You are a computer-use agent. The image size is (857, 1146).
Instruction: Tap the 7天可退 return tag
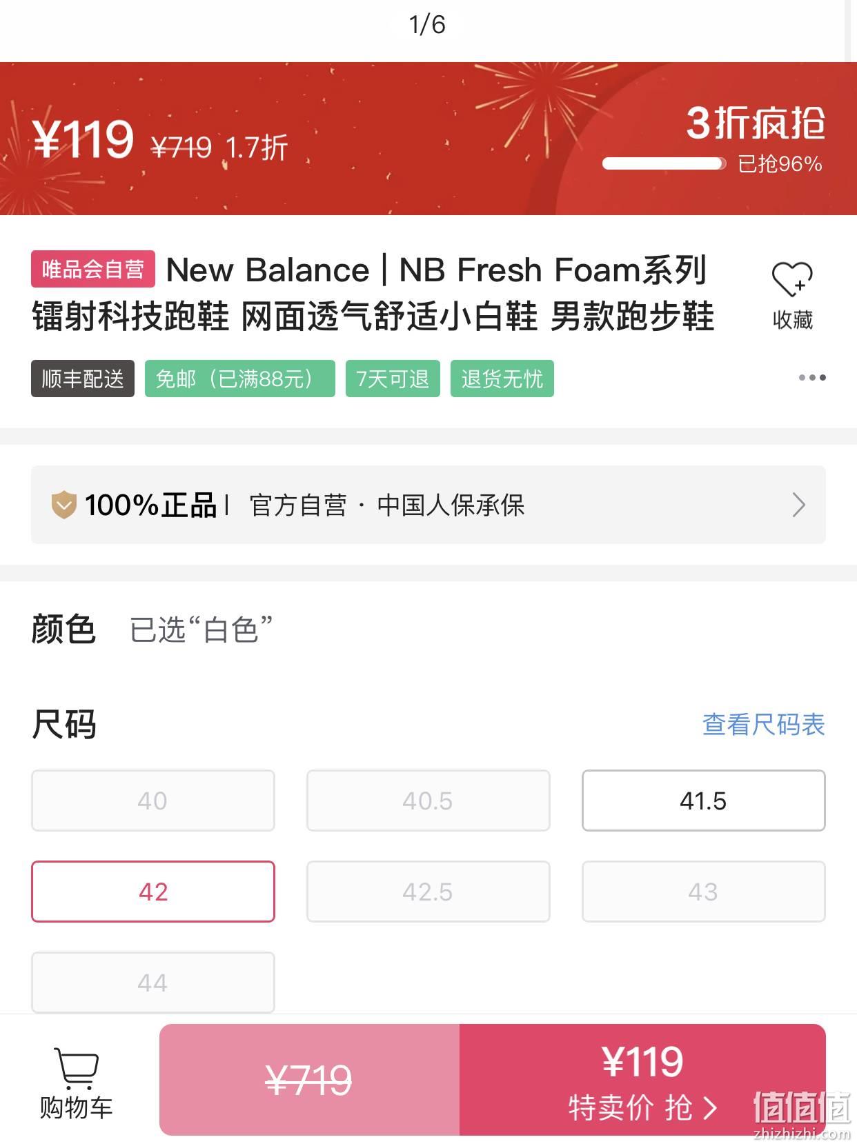coord(393,379)
